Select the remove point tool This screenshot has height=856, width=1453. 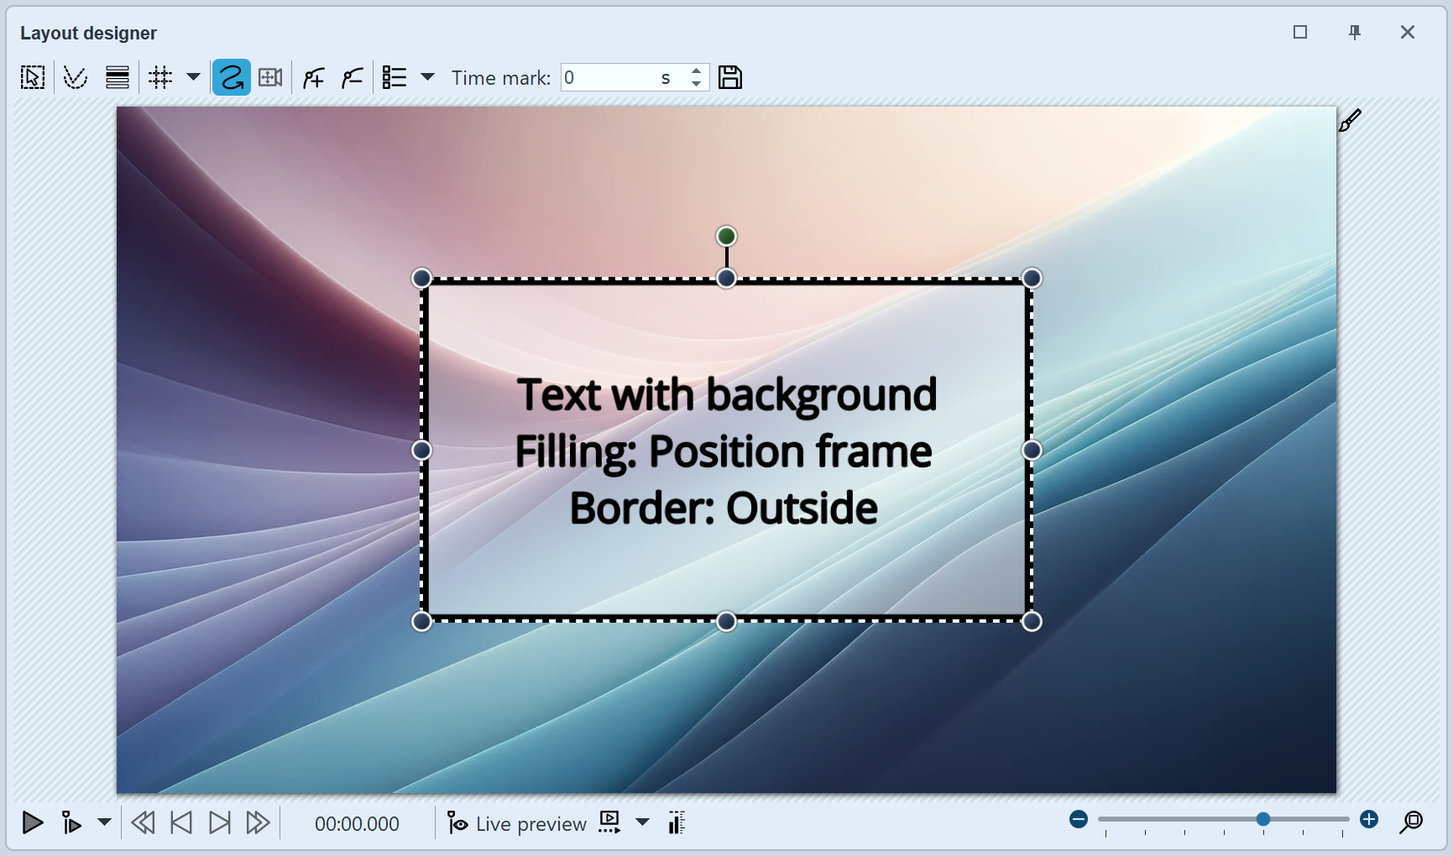tap(352, 76)
